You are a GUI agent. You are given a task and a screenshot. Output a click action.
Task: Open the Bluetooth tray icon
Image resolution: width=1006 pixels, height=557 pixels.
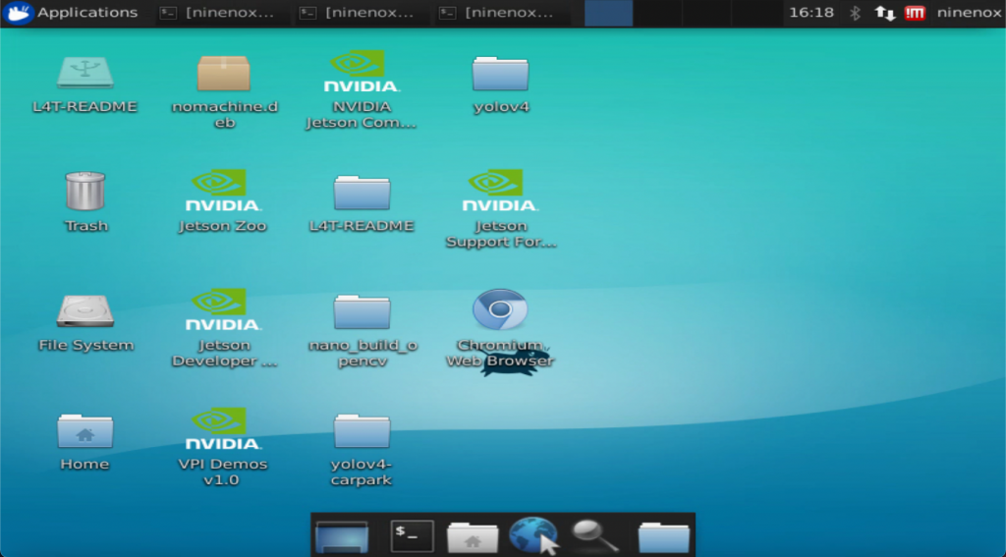[x=855, y=13]
